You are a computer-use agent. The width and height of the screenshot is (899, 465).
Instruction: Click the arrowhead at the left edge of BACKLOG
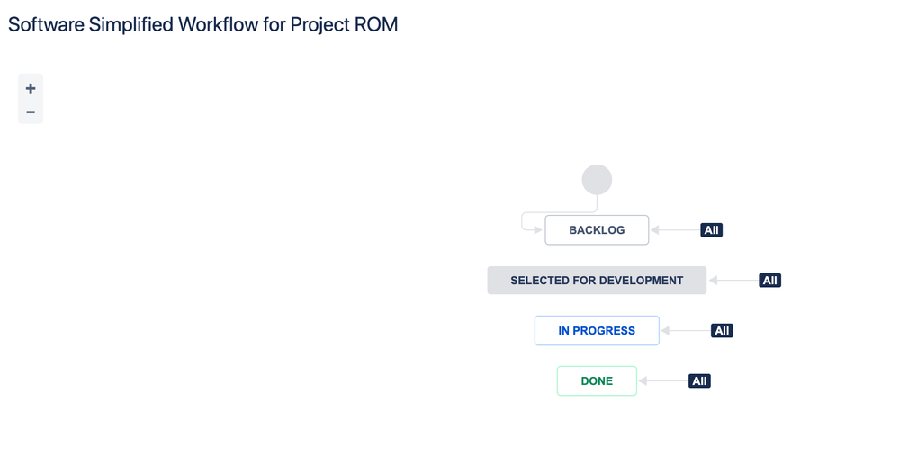pyautogui.click(x=538, y=230)
